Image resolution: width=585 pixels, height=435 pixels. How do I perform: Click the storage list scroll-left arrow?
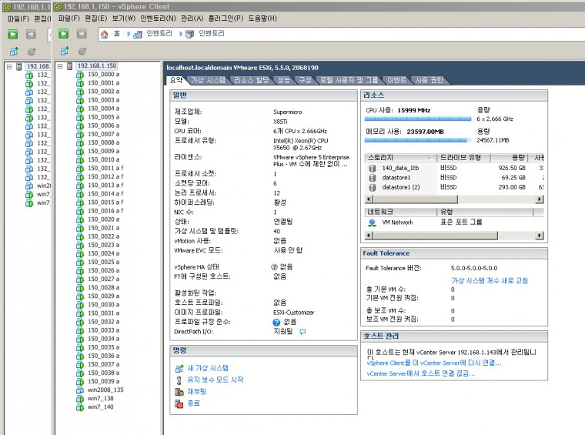369,199
